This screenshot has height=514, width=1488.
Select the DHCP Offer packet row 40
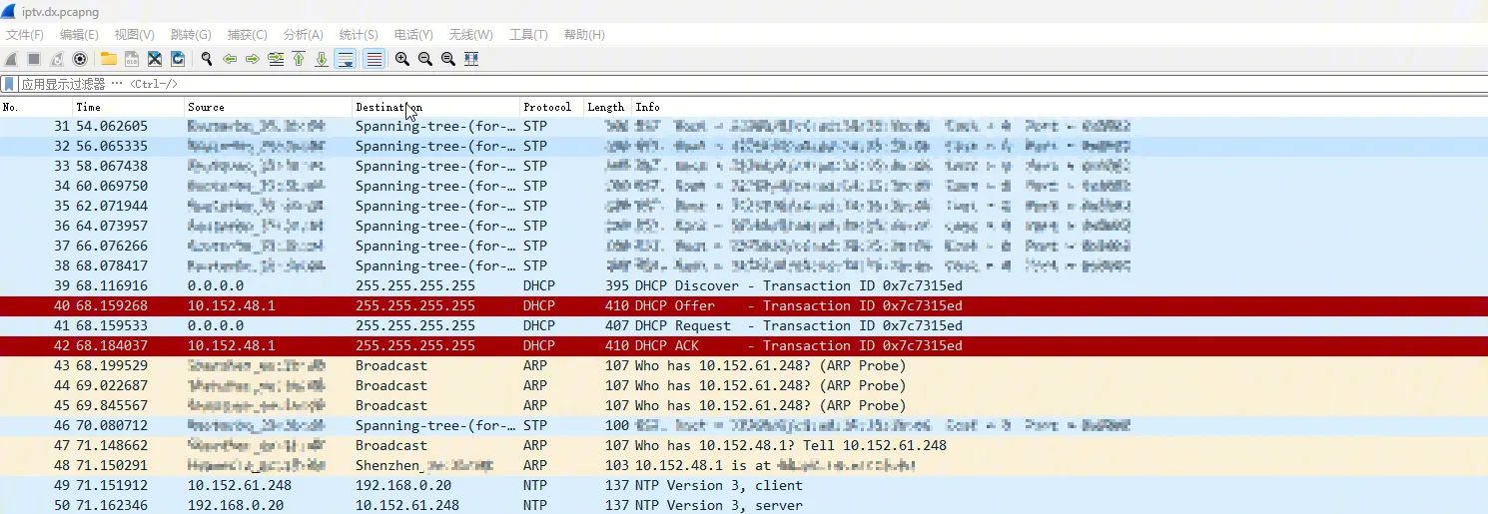point(699,305)
